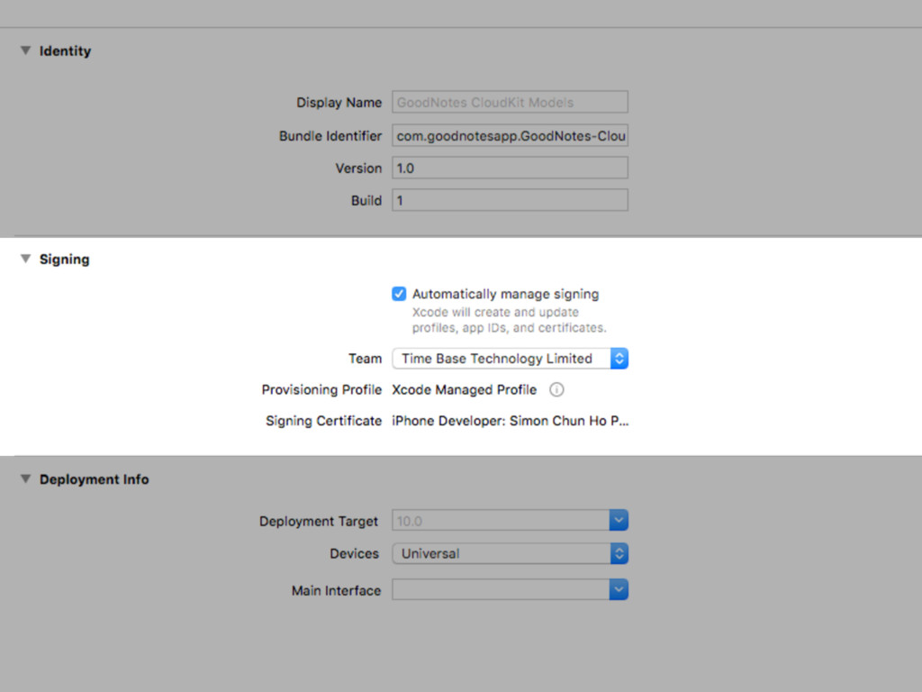
Task: Click the Deployment Info heading
Action: tap(94, 479)
